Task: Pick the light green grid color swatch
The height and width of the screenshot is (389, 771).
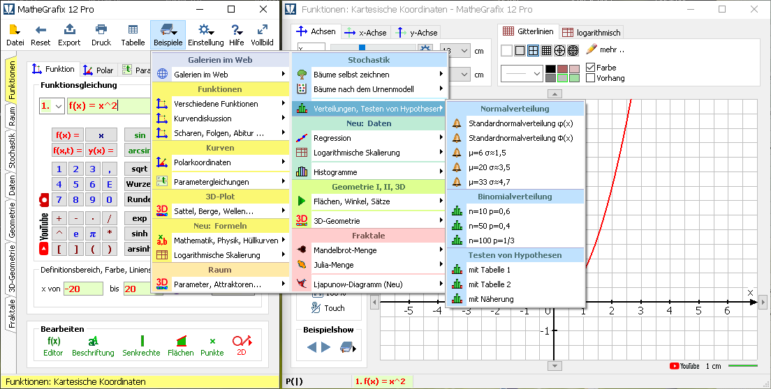Action: coord(574,77)
